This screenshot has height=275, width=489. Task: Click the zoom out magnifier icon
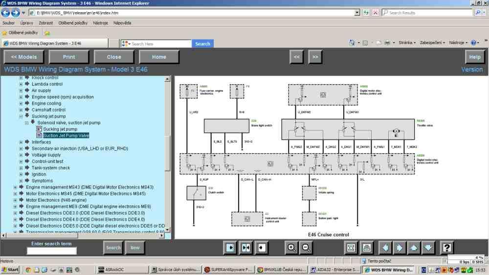tap(306, 248)
